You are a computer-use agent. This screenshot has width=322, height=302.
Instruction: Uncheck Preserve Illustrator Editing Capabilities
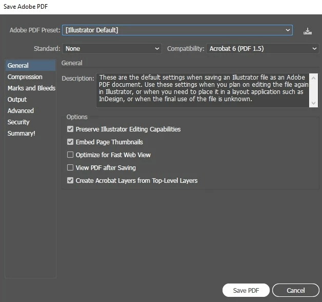pos(70,129)
